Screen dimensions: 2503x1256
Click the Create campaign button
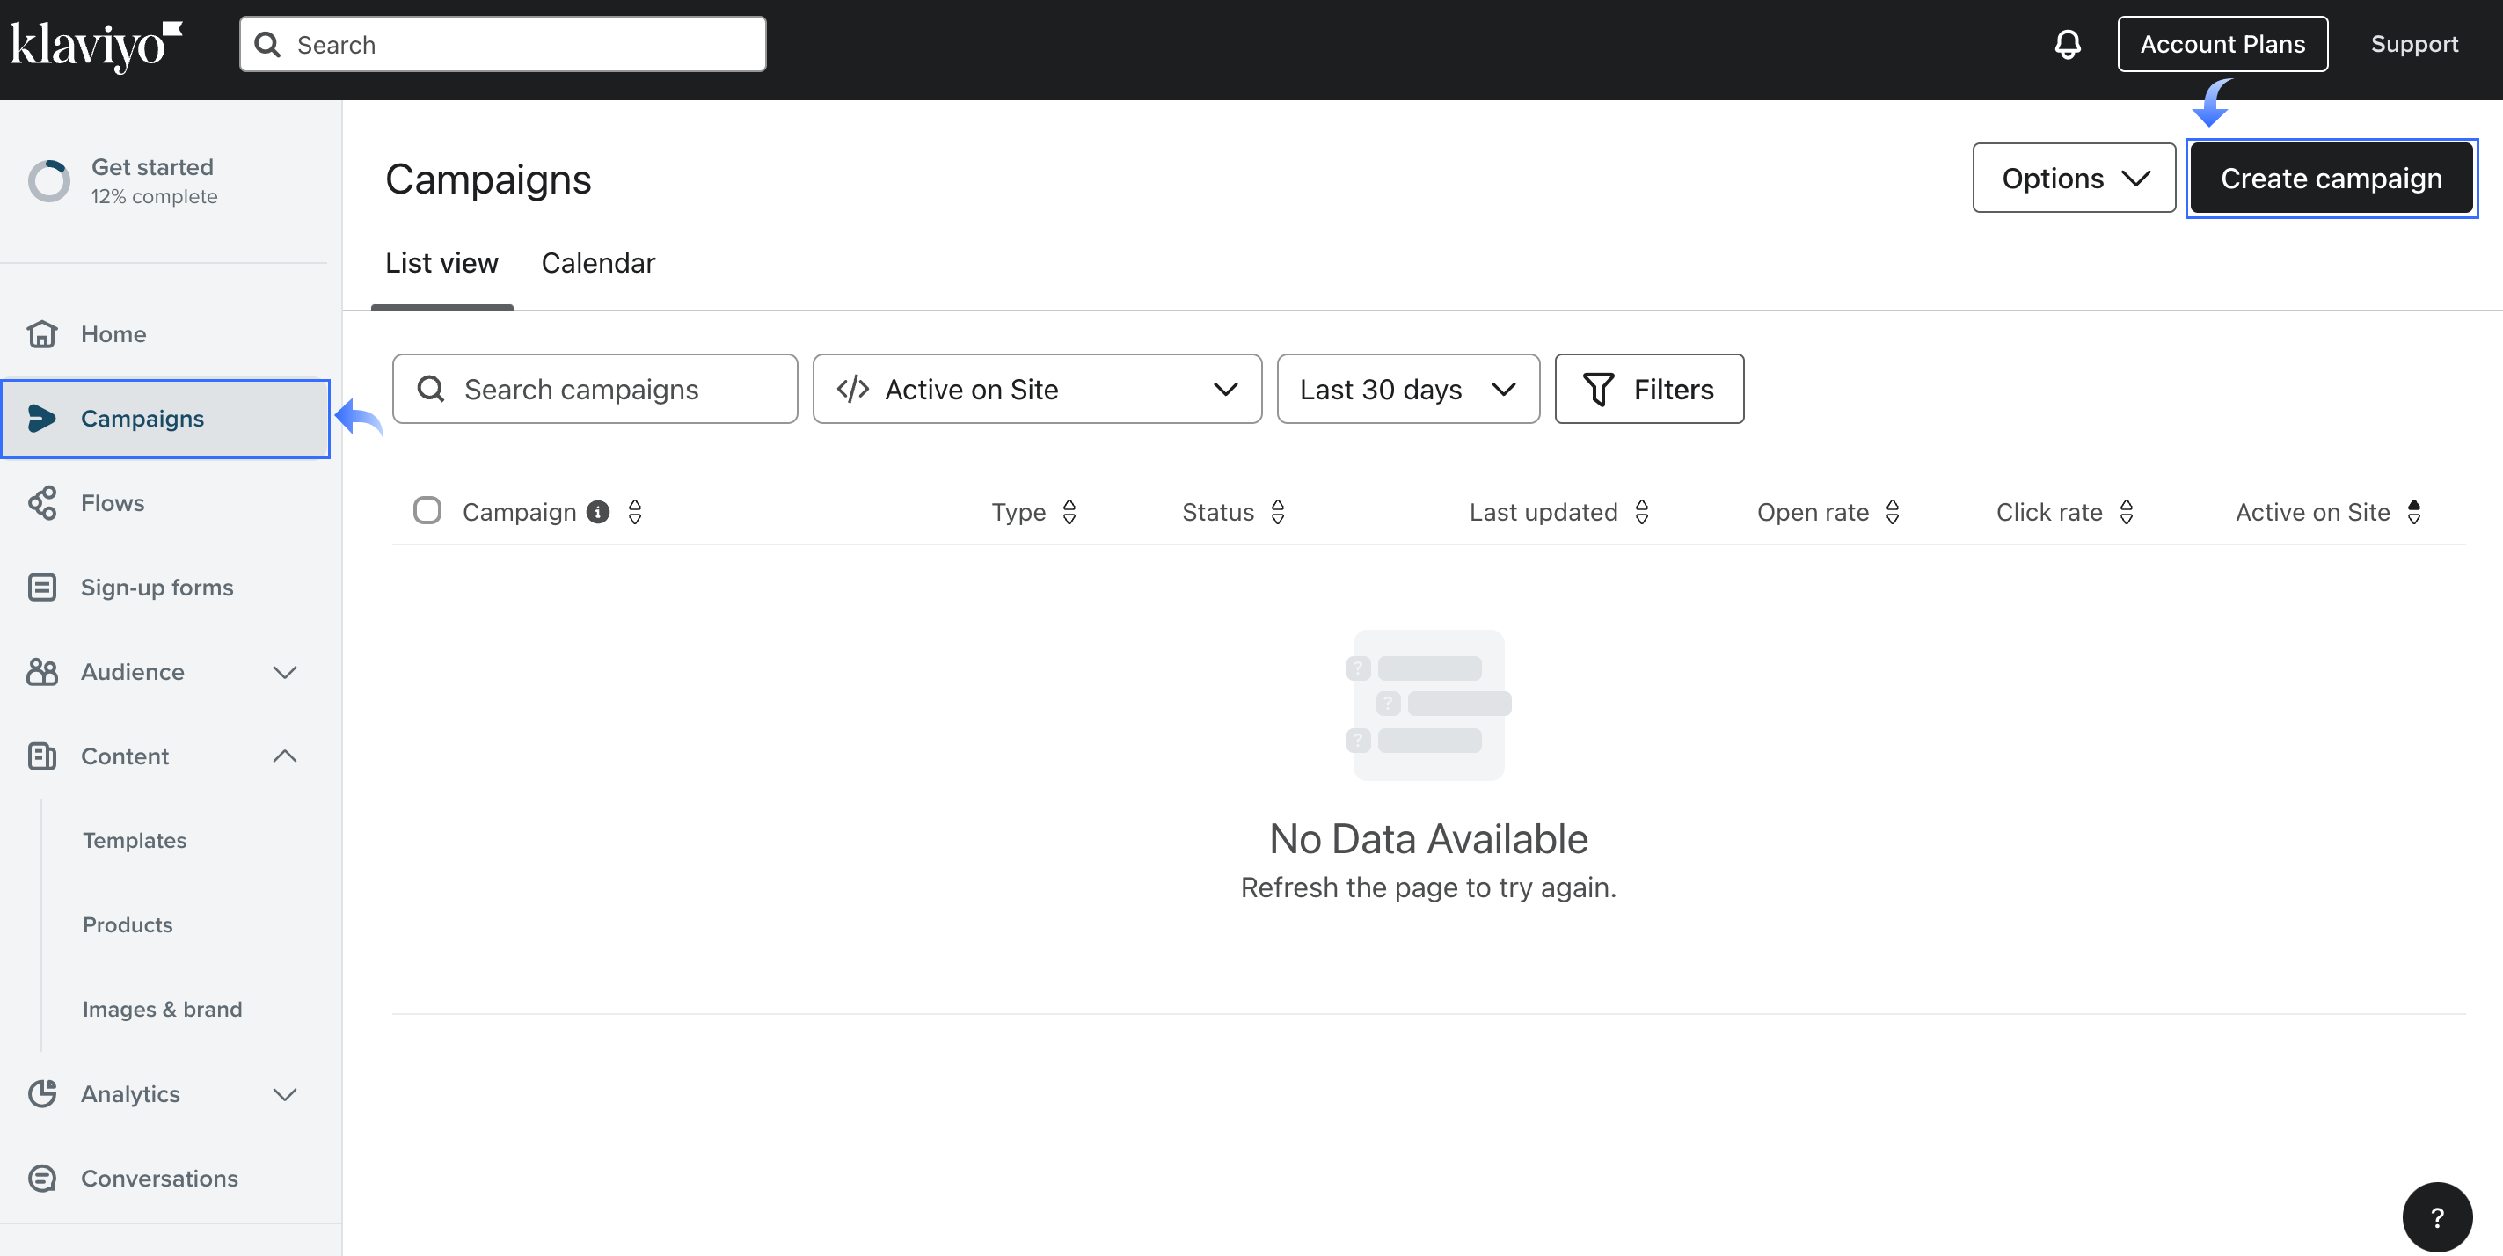pos(2330,178)
